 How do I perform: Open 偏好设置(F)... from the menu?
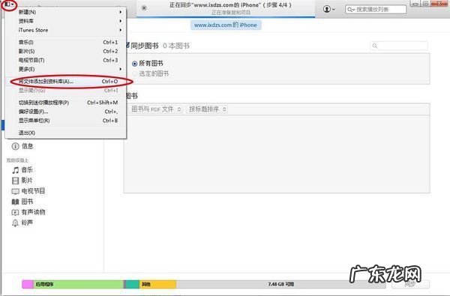tap(66, 112)
